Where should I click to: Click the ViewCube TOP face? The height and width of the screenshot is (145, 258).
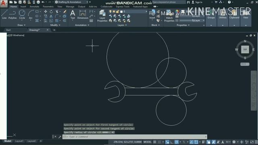coord(245,50)
